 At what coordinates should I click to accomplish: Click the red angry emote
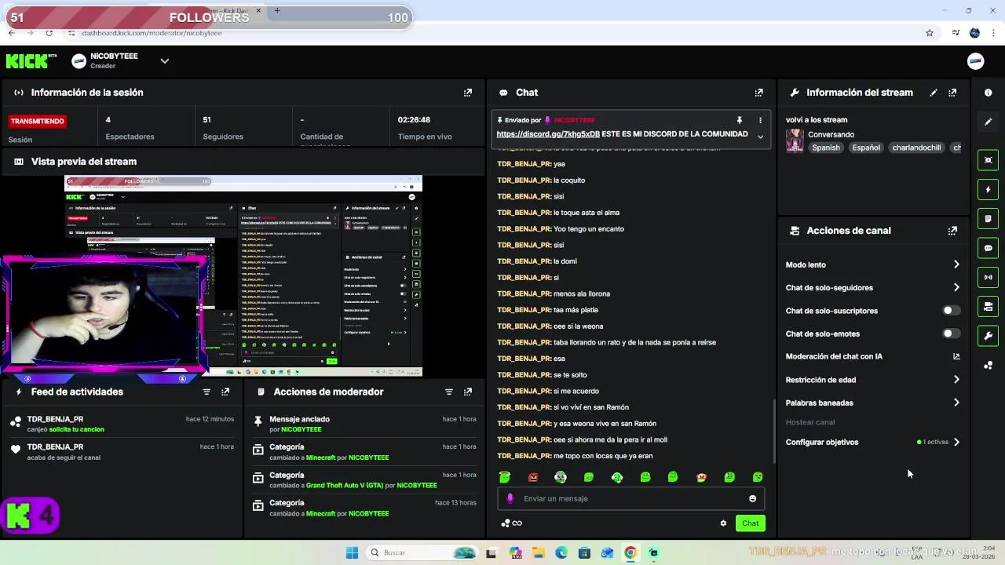[x=533, y=477]
